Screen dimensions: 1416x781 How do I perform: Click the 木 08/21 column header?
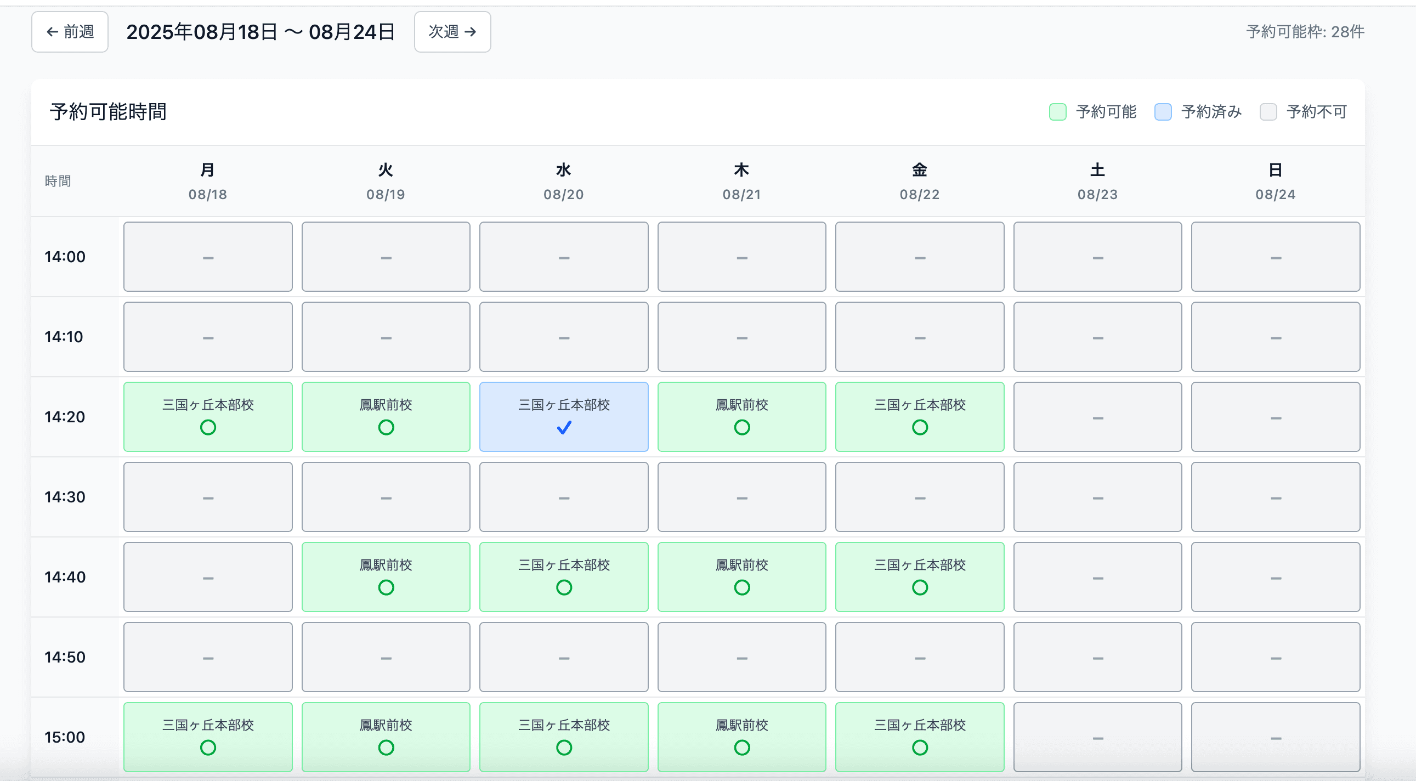tap(741, 182)
